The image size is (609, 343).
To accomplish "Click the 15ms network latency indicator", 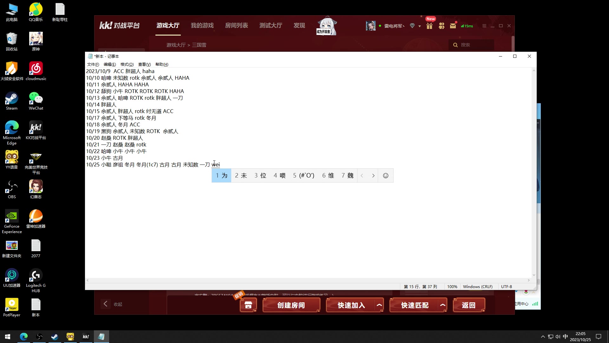I will 466,26.
